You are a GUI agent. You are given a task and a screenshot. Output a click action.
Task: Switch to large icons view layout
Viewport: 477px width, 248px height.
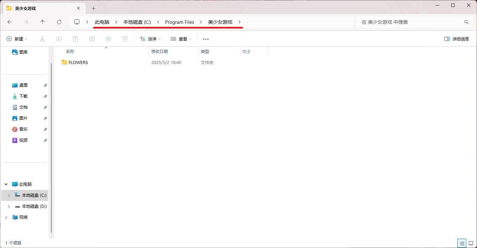pyautogui.click(x=471, y=243)
